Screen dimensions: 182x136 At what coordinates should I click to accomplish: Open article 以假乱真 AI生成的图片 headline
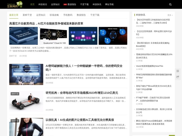pos(80,120)
